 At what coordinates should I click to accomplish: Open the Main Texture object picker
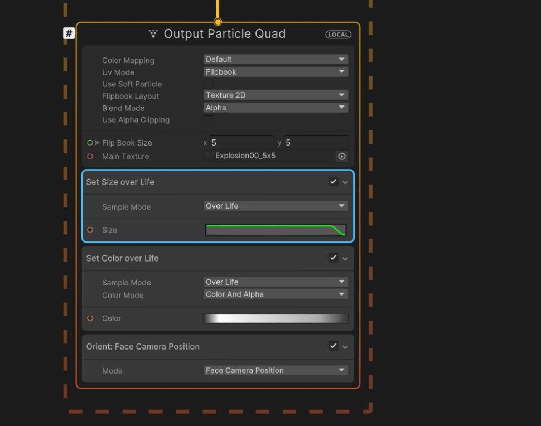341,156
